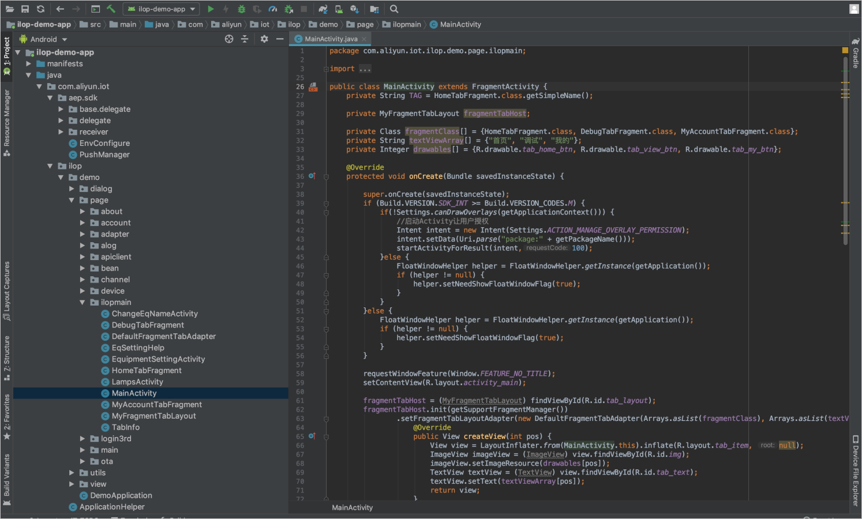Expand the folded import statements ellipsis
Screen dimensions: 862x519
[x=365, y=69]
